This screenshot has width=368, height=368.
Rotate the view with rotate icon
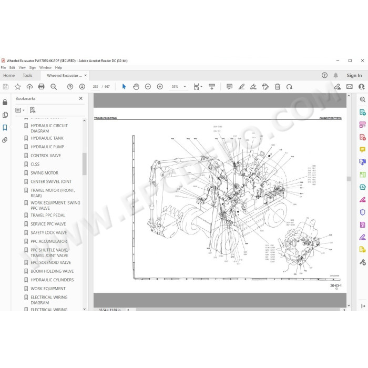tap(289, 87)
